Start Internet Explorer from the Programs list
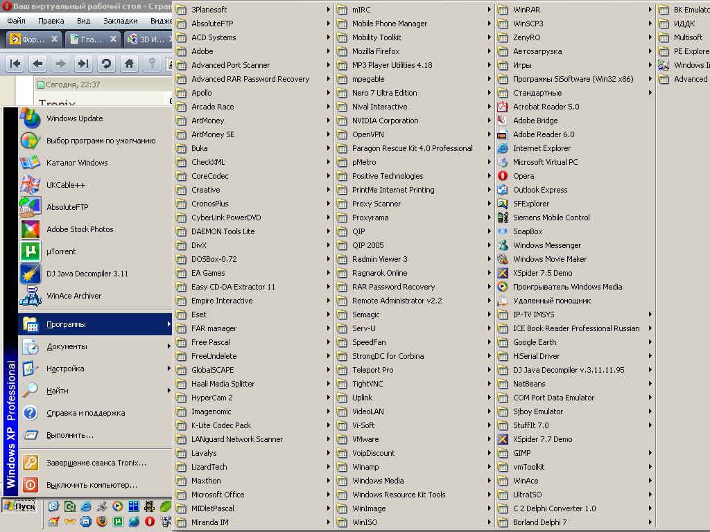 coord(542,148)
